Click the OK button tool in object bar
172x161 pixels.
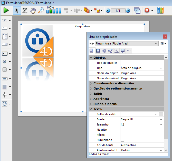coord(5,54)
